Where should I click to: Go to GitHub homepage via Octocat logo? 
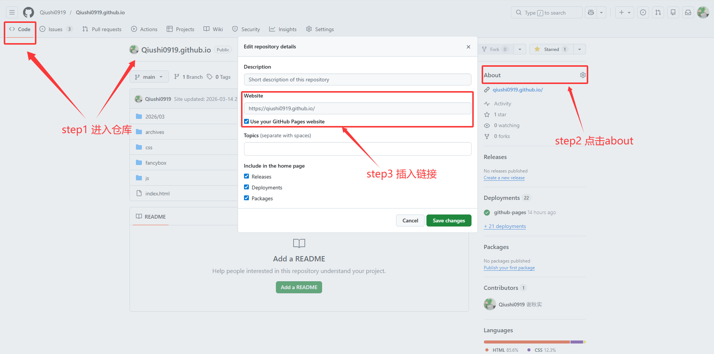(x=29, y=12)
